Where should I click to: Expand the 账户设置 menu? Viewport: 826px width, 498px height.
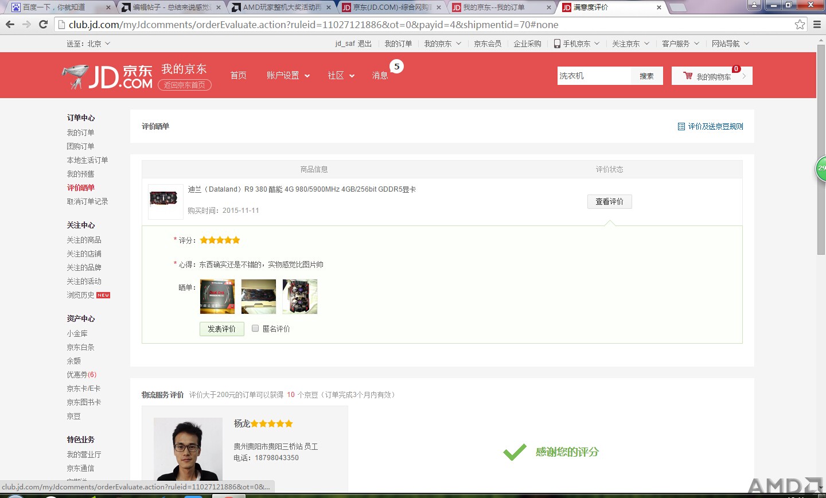[288, 75]
